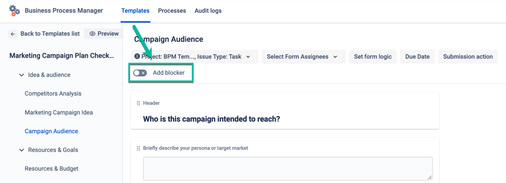Click the back arrow icon
The height and width of the screenshot is (183, 506).
click(13, 34)
